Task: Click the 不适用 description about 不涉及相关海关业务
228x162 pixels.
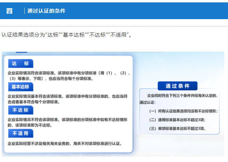Action: point(65,144)
